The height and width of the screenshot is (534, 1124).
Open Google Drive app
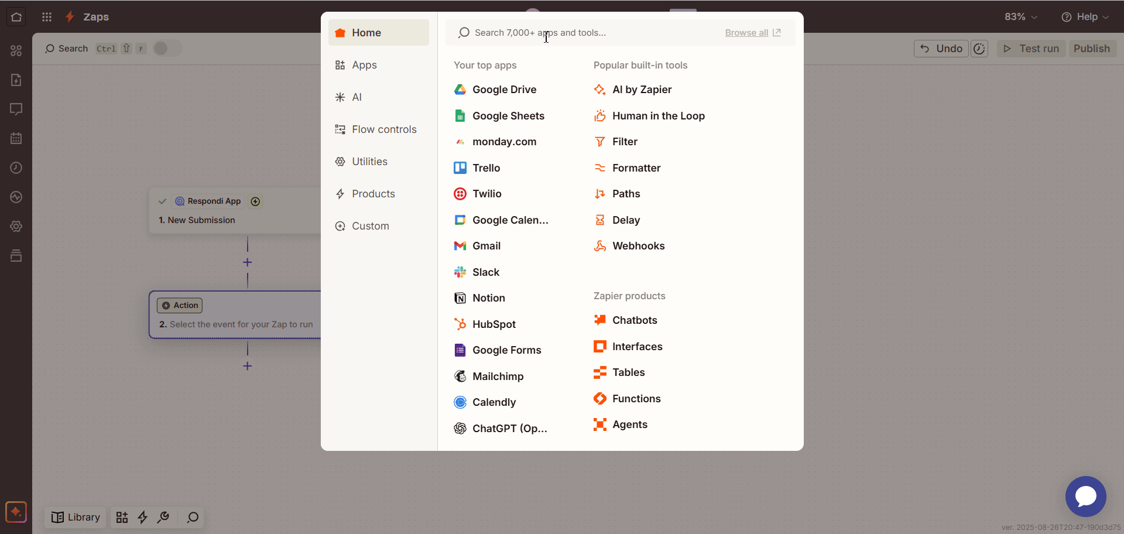click(x=495, y=90)
